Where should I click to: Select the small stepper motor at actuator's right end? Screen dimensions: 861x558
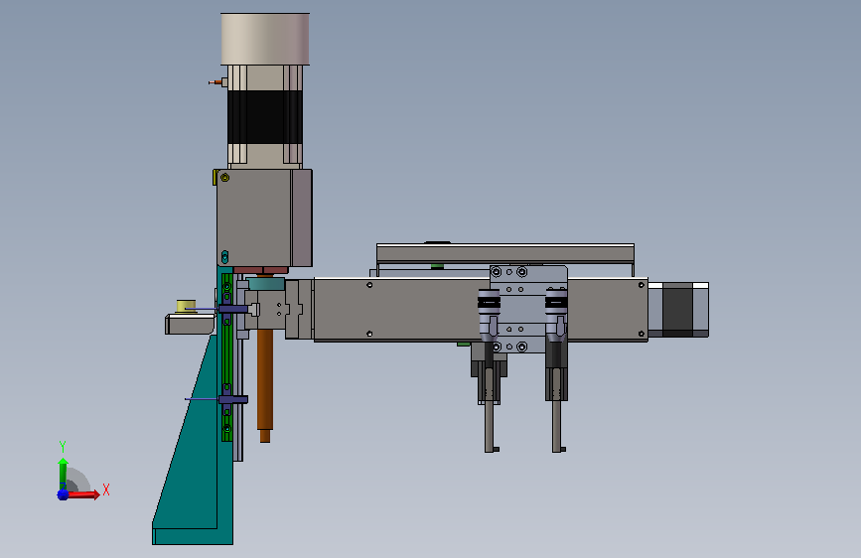click(678, 309)
